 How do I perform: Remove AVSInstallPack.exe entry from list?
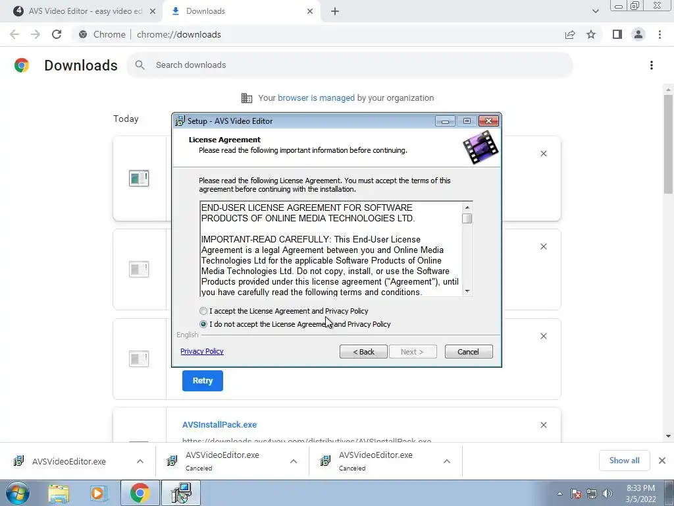coord(543,425)
